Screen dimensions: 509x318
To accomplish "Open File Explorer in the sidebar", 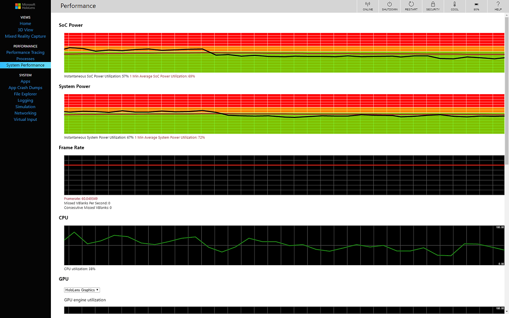I will coord(25,94).
